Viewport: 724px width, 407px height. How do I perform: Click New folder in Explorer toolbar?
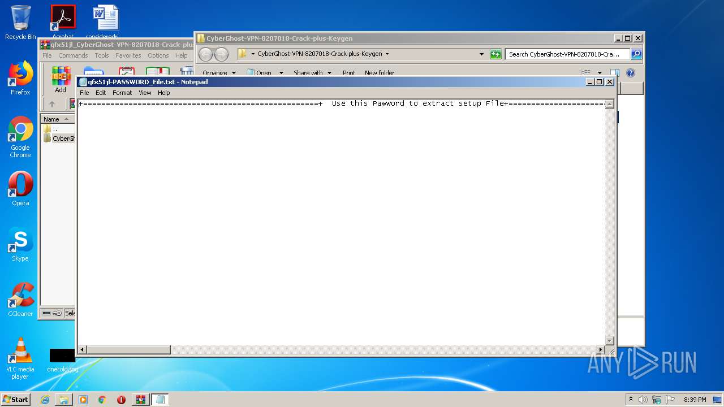click(x=380, y=72)
